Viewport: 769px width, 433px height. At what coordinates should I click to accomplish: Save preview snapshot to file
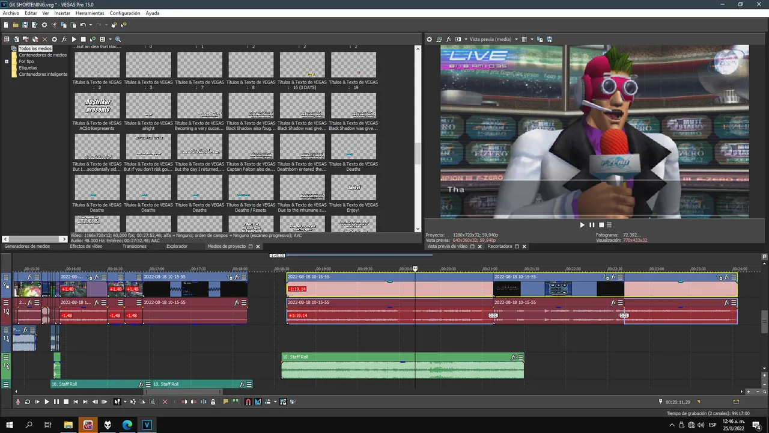[549, 39]
